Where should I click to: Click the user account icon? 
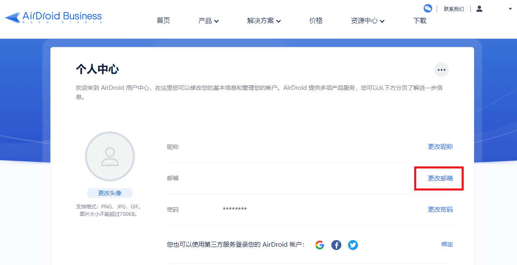pos(479,9)
